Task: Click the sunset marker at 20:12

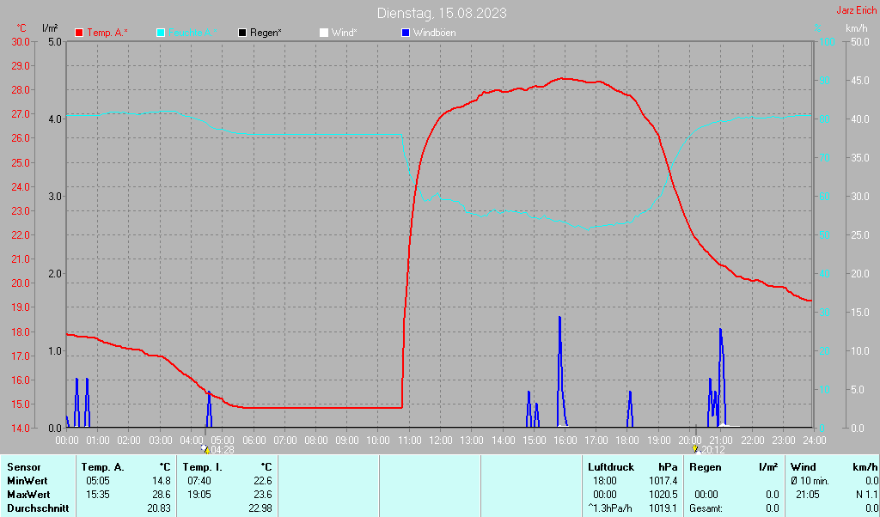Action: (x=694, y=448)
